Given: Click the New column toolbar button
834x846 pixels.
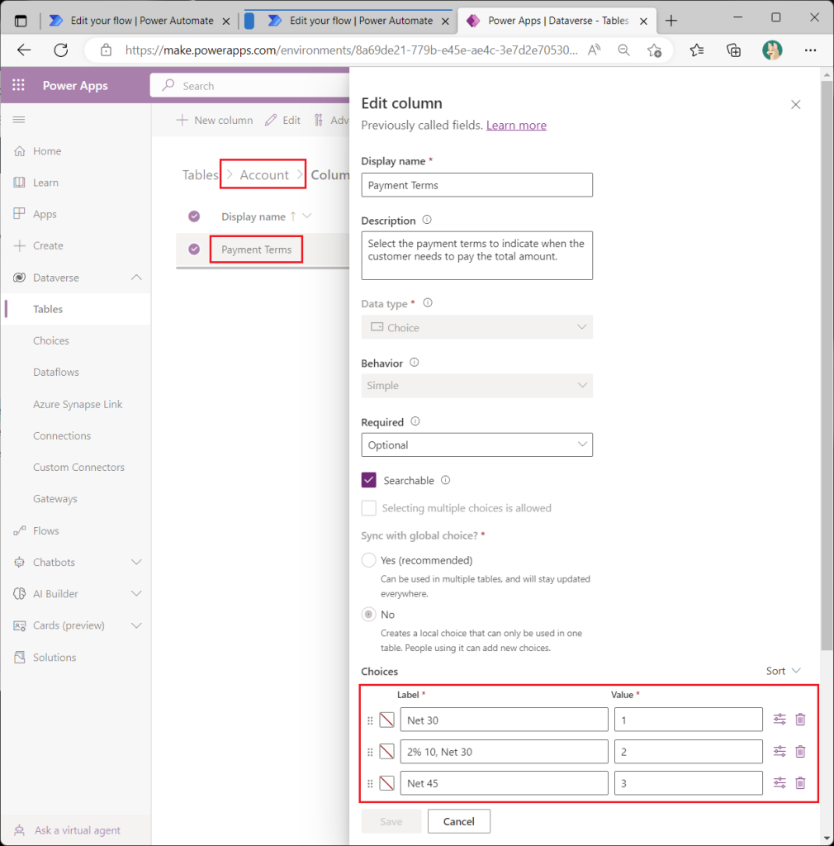Looking at the screenshot, I should tap(215, 120).
